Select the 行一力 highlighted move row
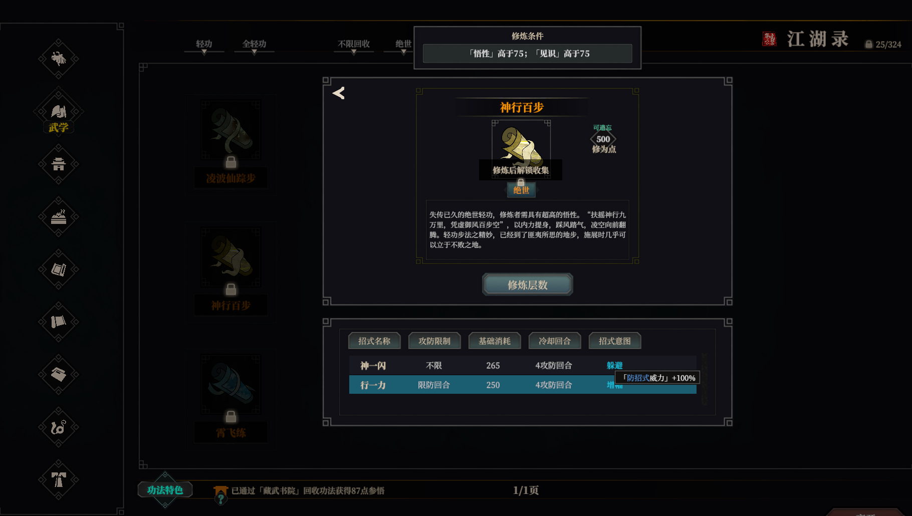This screenshot has width=912, height=516. tap(523, 385)
